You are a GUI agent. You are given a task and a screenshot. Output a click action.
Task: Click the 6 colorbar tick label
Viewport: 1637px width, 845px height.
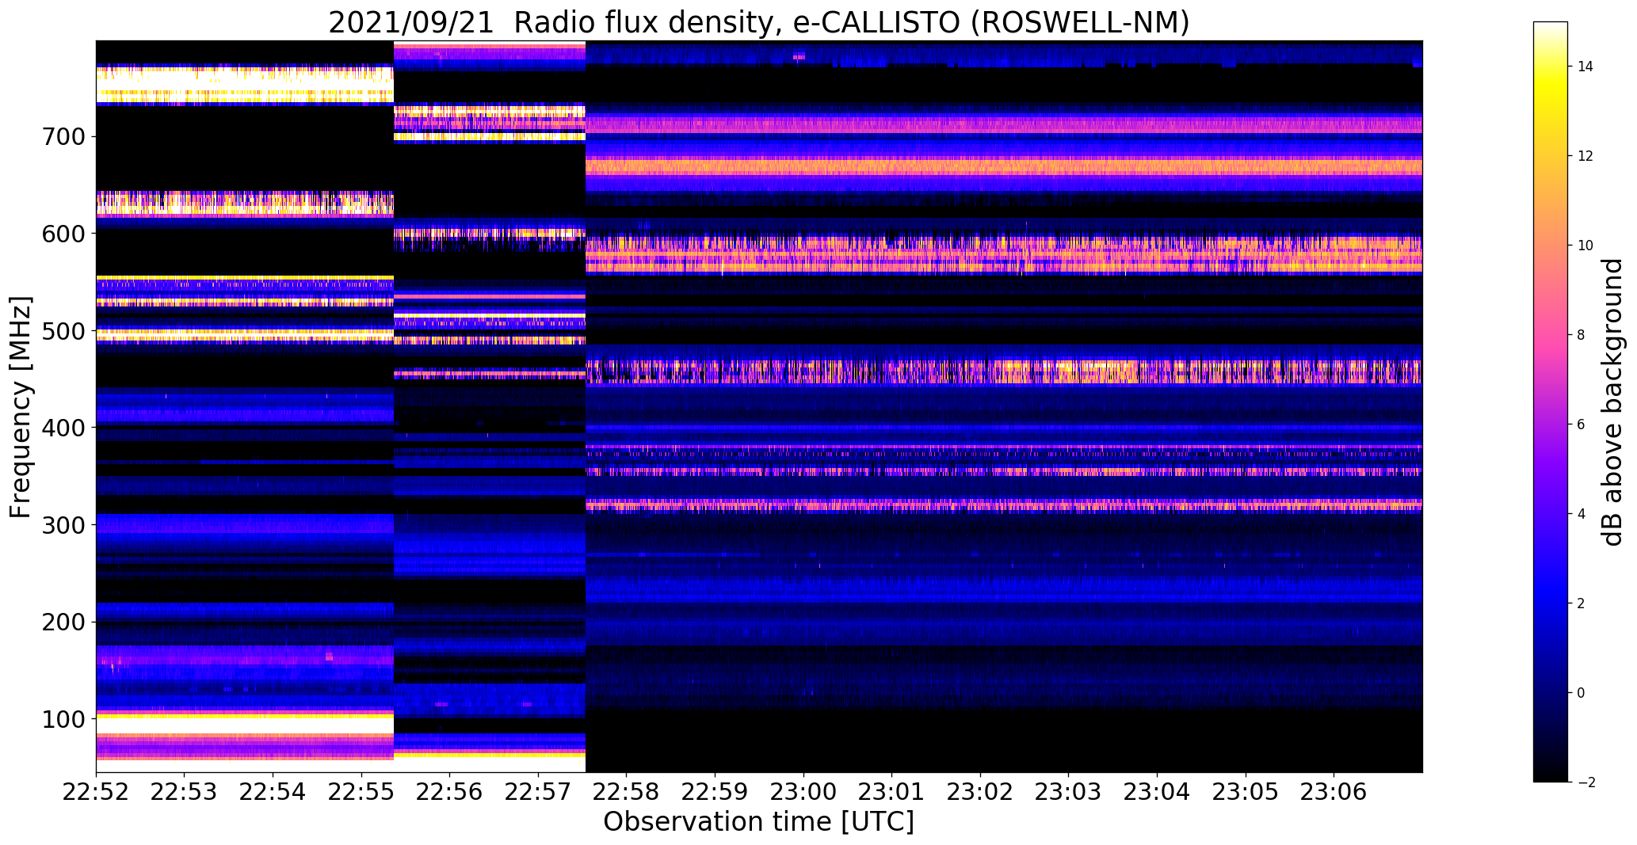pos(1582,424)
